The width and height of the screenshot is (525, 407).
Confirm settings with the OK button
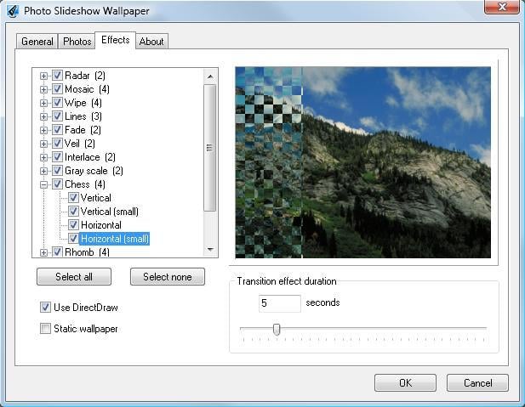pyautogui.click(x=405, y=382)
